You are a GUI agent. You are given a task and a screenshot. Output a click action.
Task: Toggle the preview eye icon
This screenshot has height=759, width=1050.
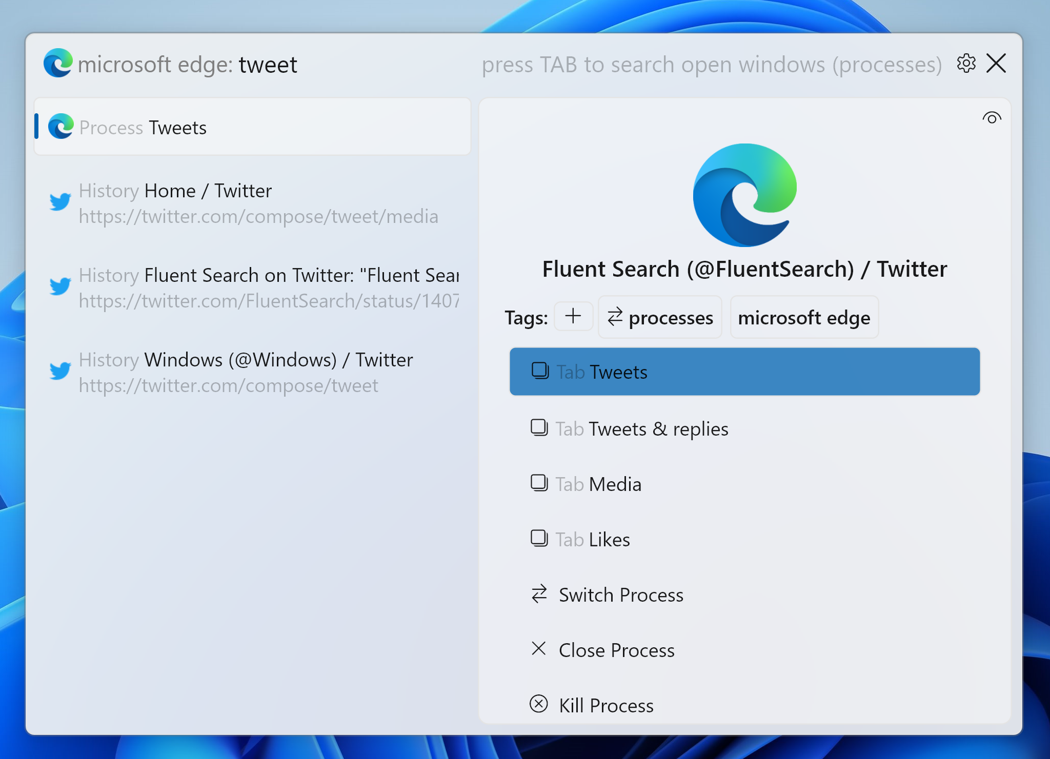coord(992,118)
